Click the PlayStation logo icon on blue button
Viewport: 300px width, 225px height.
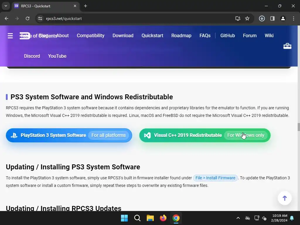(x=14, y=135)
